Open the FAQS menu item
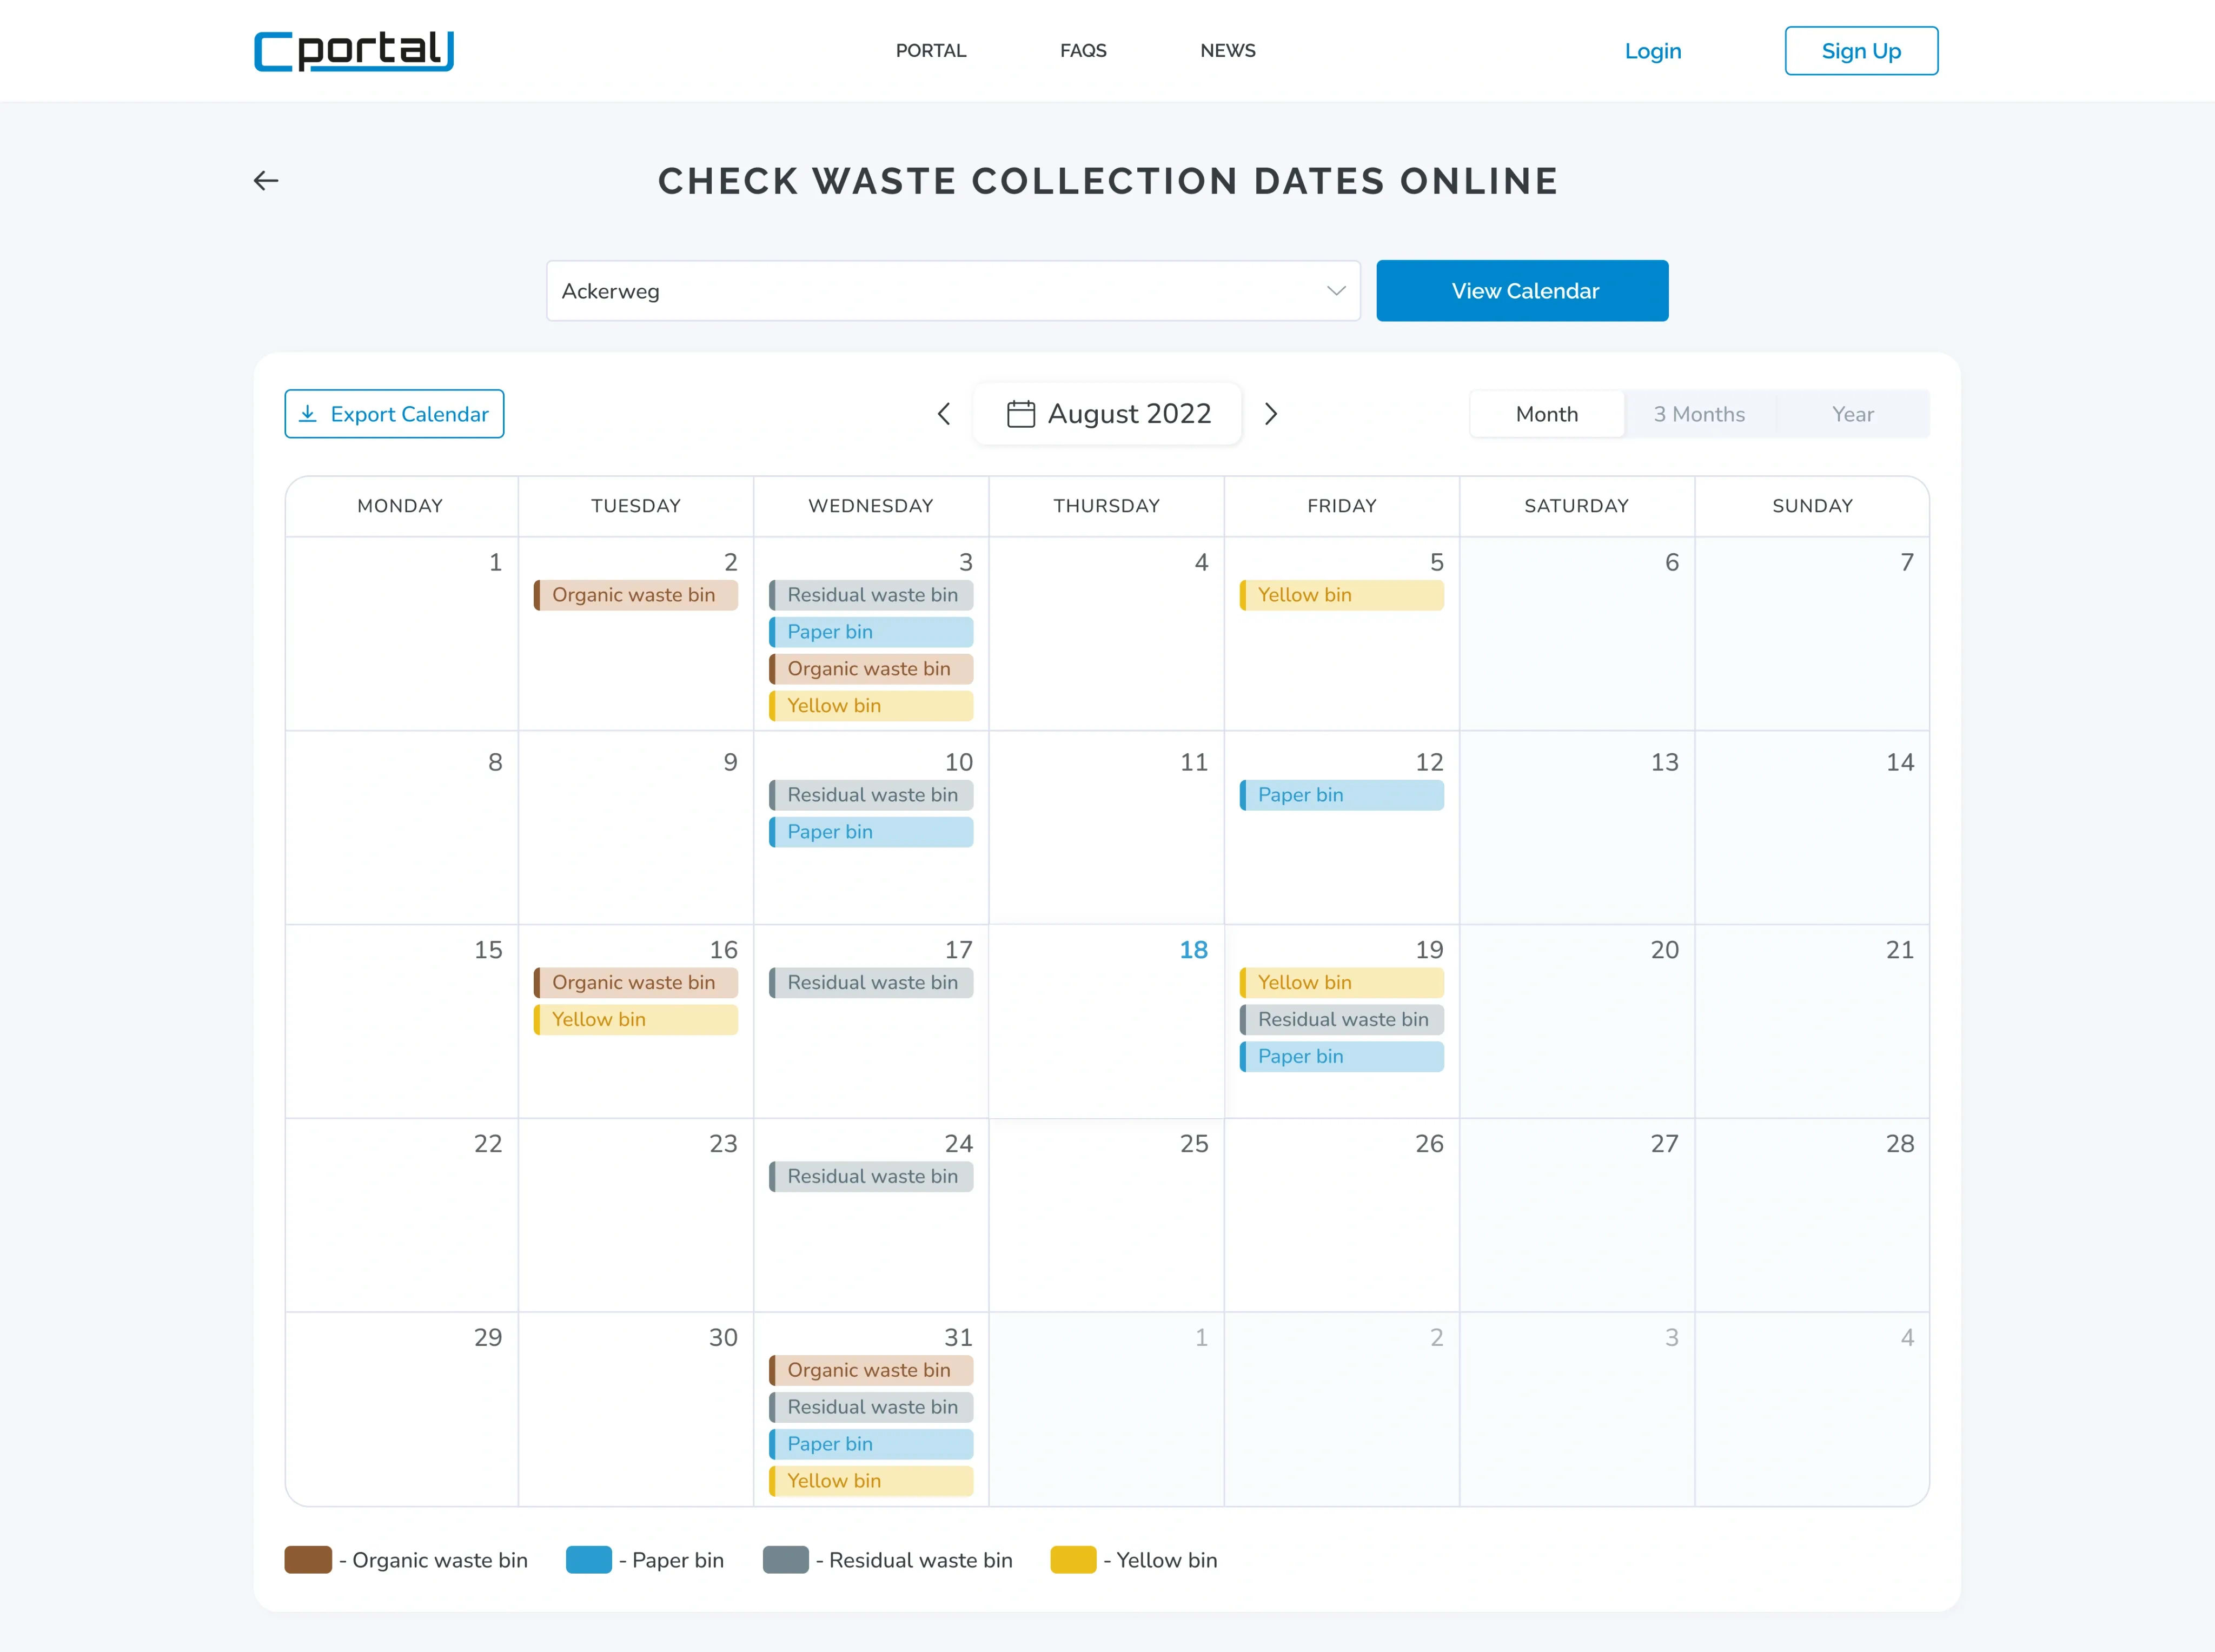 point(1083,51)
